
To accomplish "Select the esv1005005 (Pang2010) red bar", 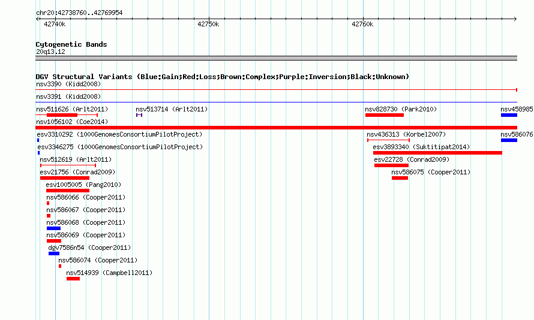I will (68, 191).
